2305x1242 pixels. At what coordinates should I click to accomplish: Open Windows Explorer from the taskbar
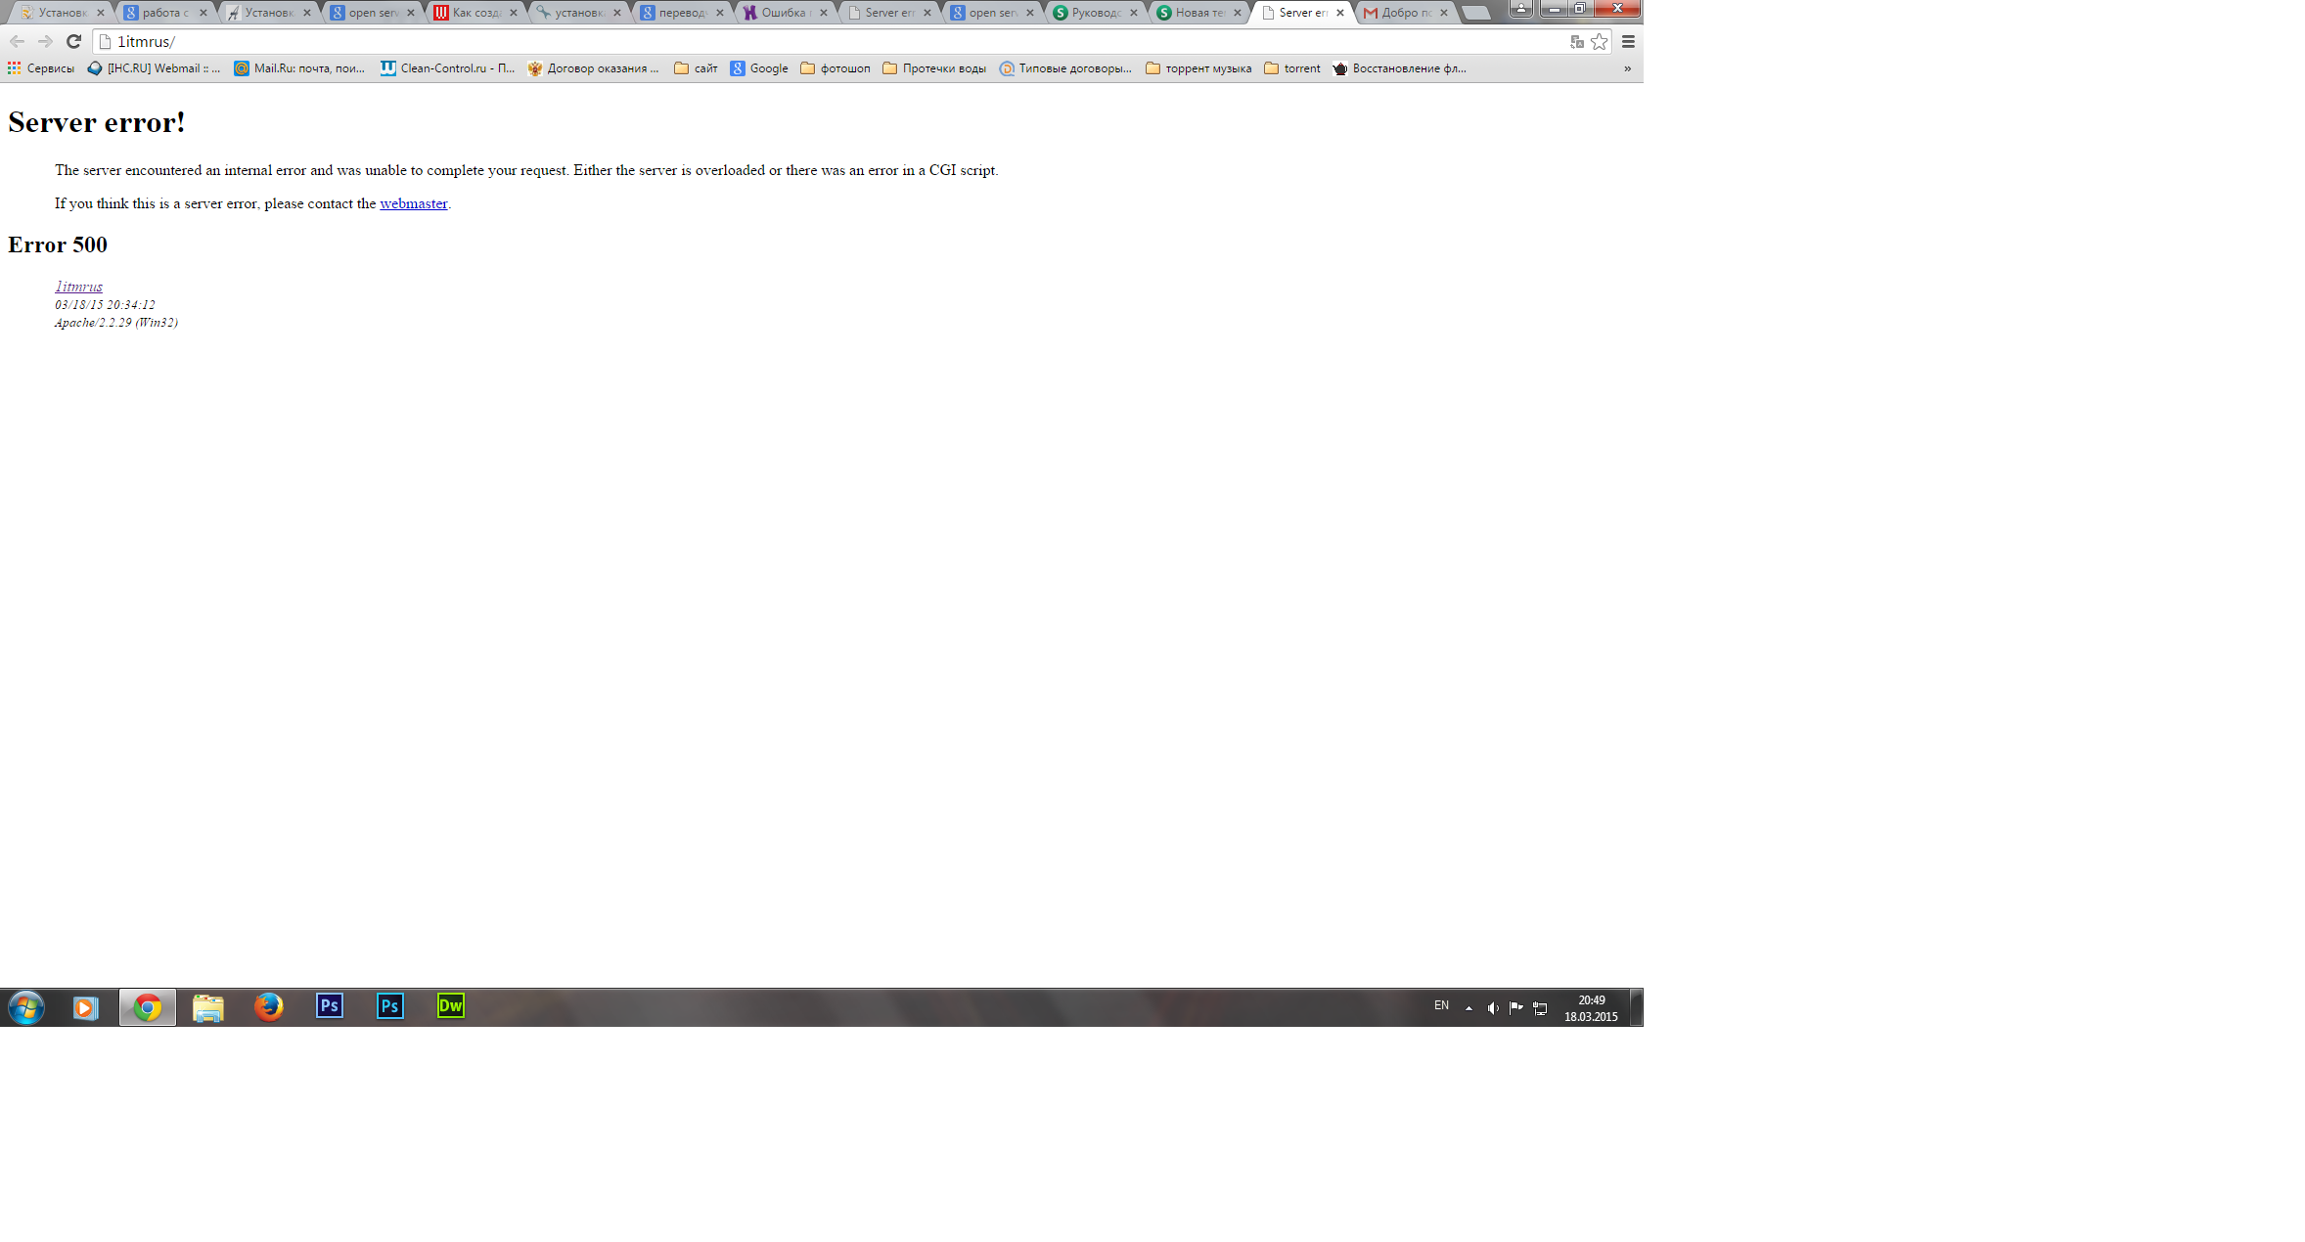[207, 1007]
